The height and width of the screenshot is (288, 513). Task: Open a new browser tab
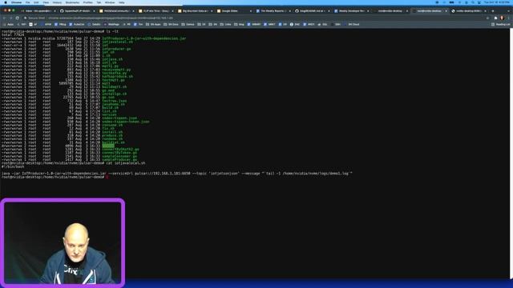pyautogui.click(x=493, y=10)
